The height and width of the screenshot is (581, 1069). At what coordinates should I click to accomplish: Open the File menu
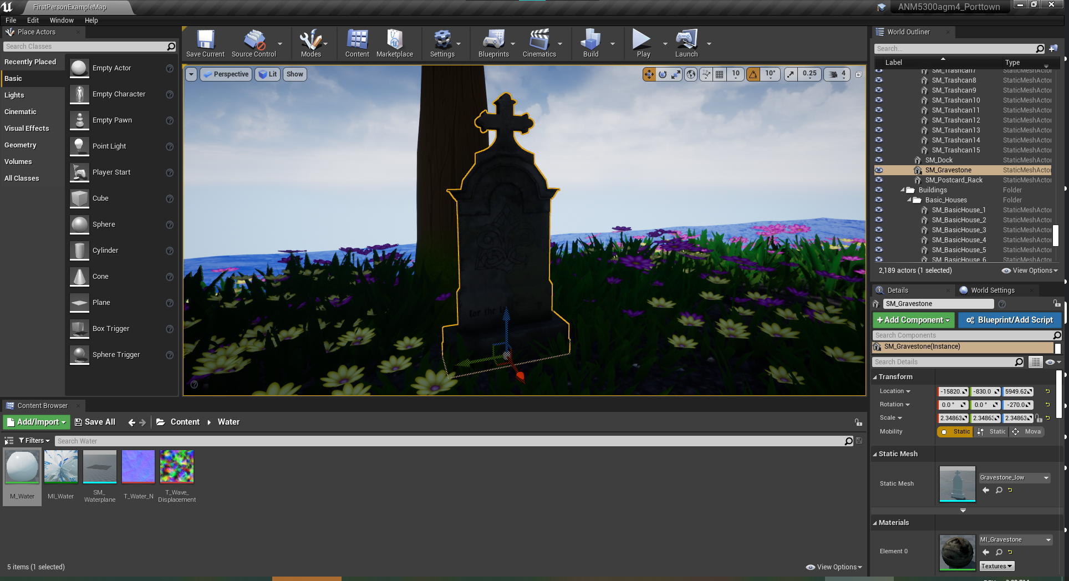pyautogui.click(x=11, y=21)
